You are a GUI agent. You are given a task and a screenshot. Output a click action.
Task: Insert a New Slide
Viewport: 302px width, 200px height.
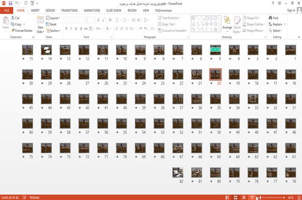(x=40, y=25)
